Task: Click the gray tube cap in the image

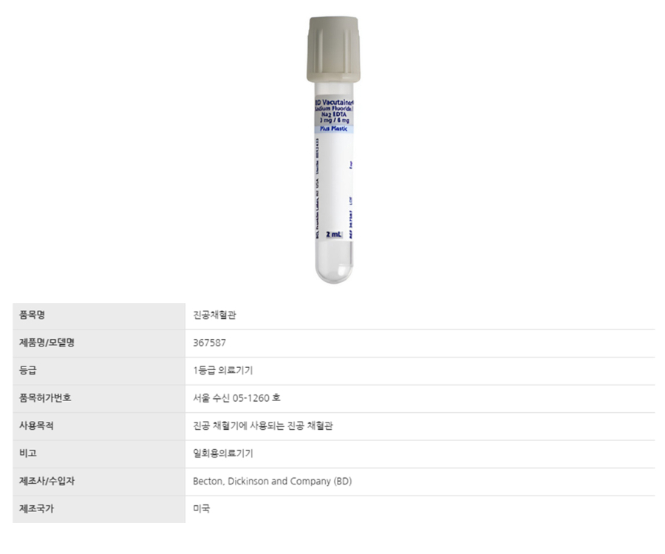Action: coord(333,49)
